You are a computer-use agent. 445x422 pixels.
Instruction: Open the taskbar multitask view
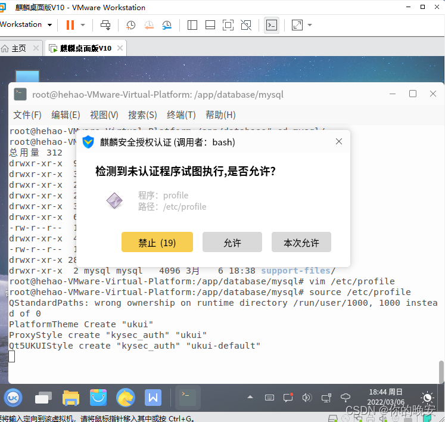point(43,398)
